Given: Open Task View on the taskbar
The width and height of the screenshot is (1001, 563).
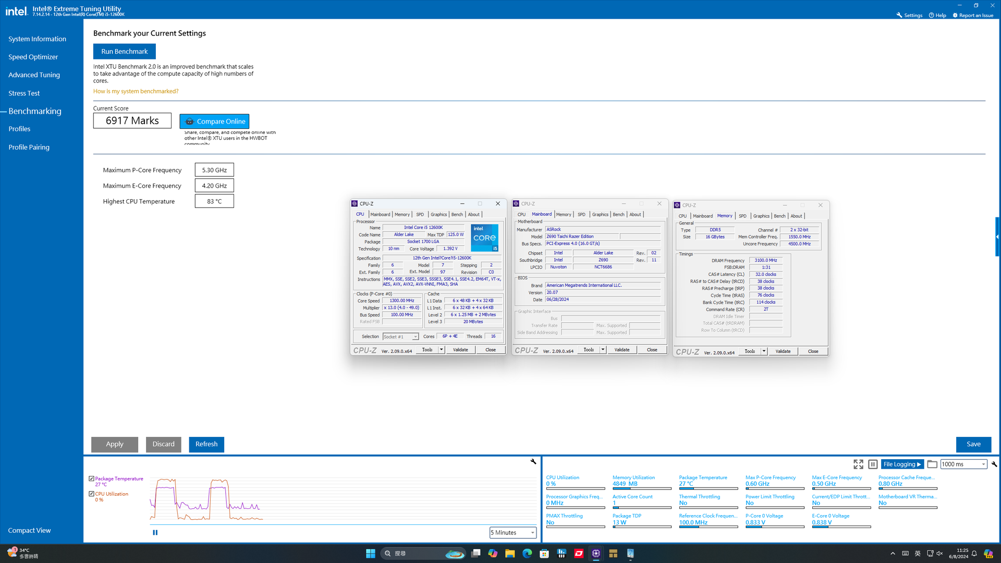Looking at the screenshot, I should 475,554.
